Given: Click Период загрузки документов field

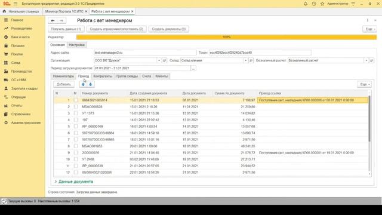Looking at the screenshot, I should tap(142, 68).
